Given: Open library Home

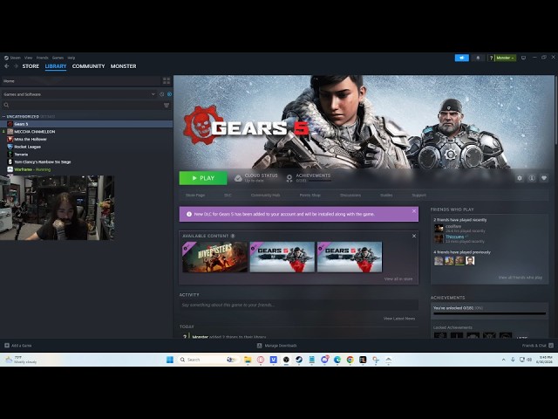Looking at the screenshot, I should coord(80,81).
